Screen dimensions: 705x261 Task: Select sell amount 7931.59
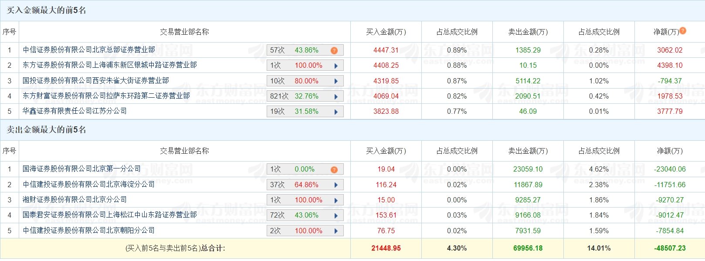(528, 231)
